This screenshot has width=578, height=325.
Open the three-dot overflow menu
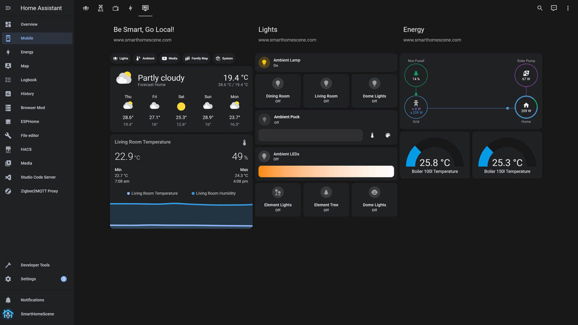[x=567, y=8]
